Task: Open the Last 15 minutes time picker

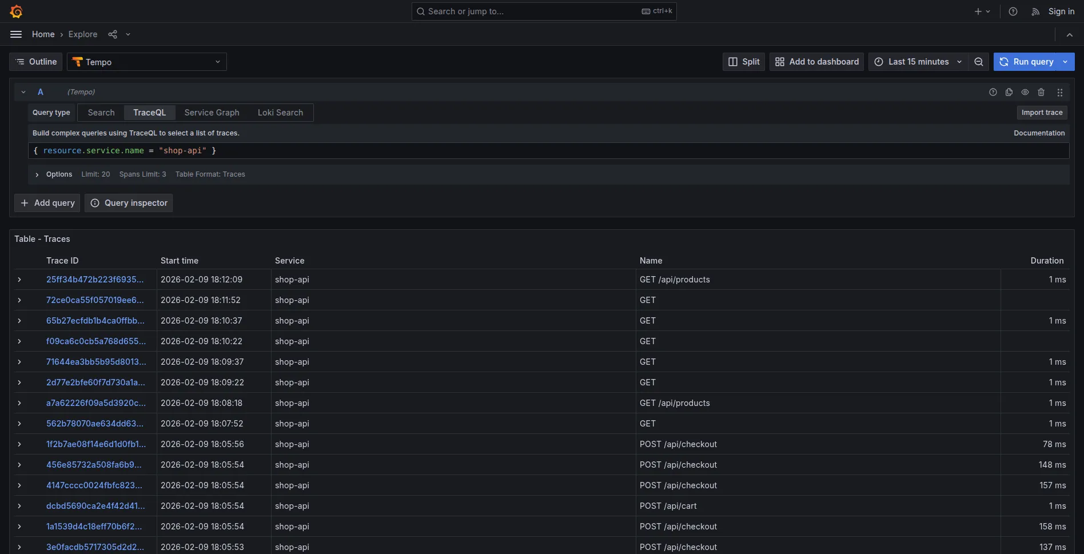Action: (918, 62)
